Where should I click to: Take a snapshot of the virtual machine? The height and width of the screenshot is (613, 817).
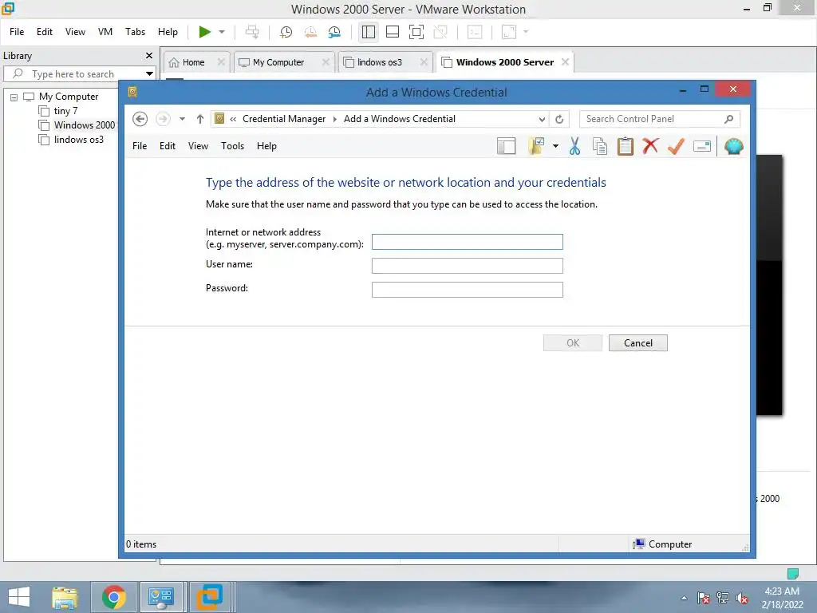[286, 32]
